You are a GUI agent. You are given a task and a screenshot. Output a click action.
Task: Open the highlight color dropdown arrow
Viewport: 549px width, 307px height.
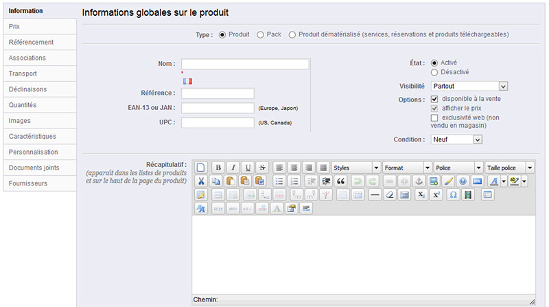(524, 181)
